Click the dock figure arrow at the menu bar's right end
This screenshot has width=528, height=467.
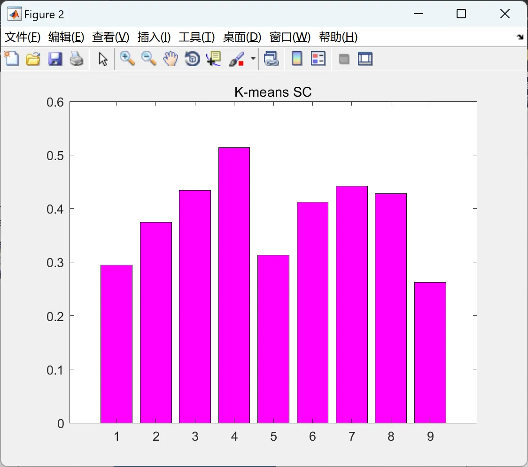[x=520, y=37]
